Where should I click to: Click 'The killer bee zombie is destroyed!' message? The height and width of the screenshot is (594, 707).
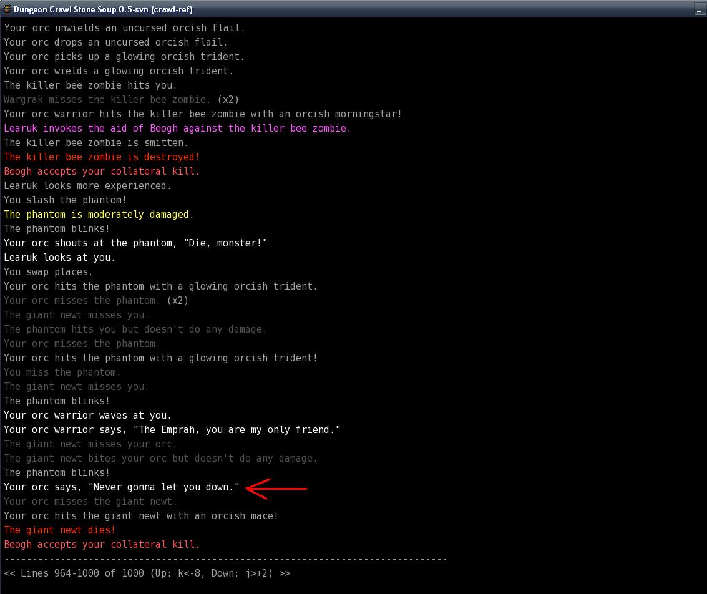[x=102, y=157]
